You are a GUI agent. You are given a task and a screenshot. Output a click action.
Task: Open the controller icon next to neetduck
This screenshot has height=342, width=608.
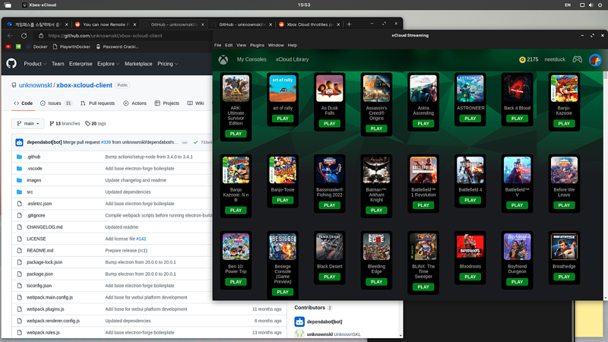(577, 59)
